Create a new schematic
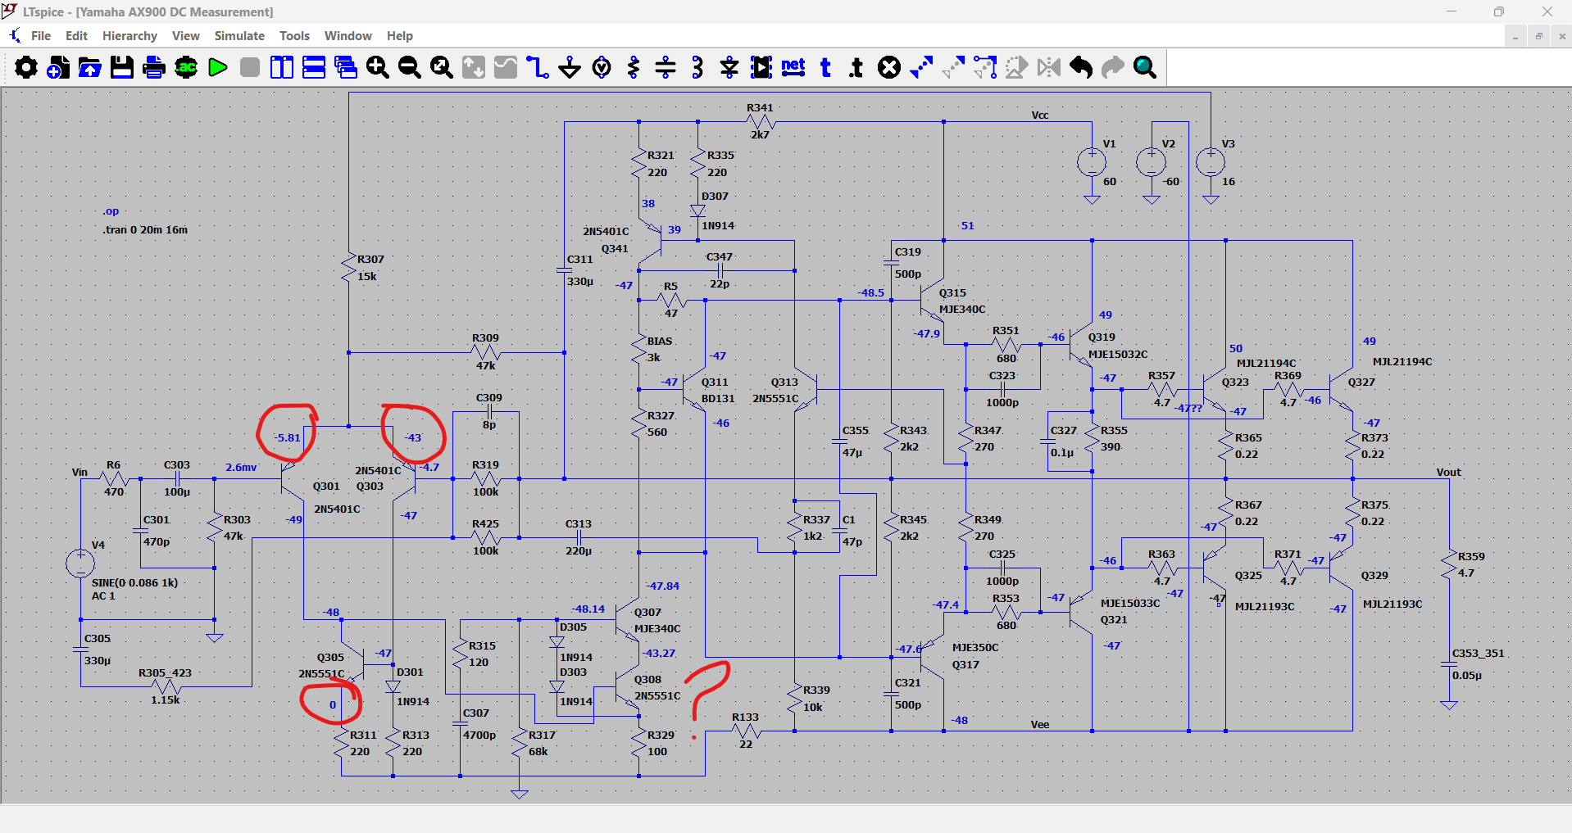This screenshot has height=833, width=1572. click(x=58, y=67)
